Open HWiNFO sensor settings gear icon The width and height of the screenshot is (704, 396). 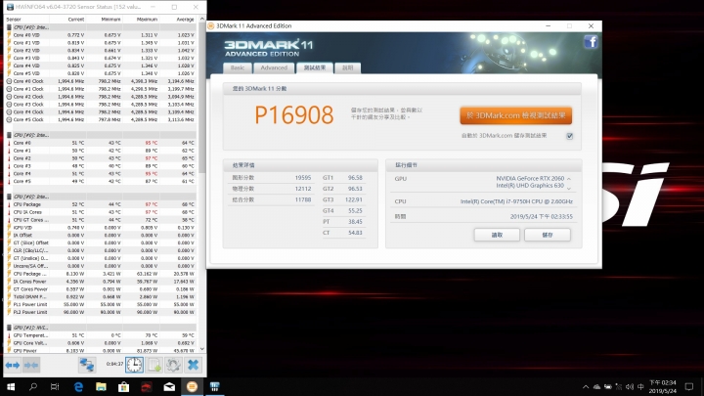click(x=173, y=365)
